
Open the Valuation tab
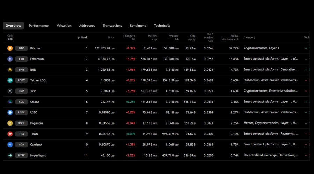(64, 26)
